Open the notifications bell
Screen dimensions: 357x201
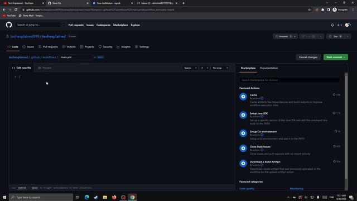point(332,25)
